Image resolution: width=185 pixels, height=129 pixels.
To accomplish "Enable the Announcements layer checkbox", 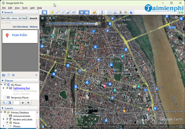I will [7, 116].
